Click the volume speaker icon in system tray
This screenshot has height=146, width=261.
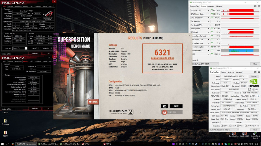coord(242,144)
